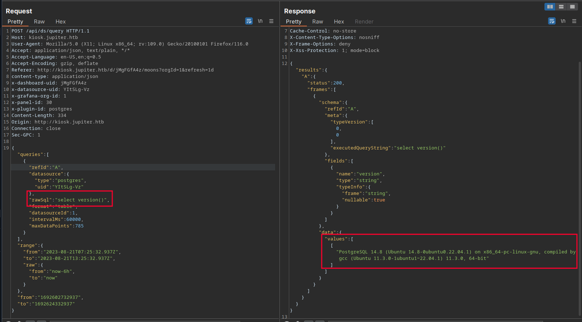Switch Request pane to Hex tab
The width and height of the screenshot is (582, 322).
coord(61,21)
